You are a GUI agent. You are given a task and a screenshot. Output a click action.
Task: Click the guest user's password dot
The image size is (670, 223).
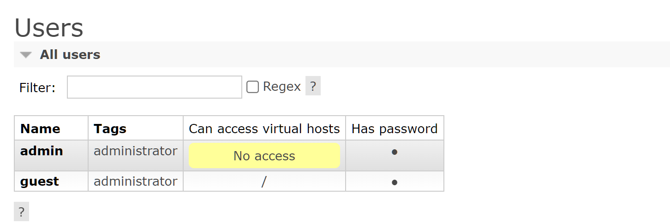395,182
